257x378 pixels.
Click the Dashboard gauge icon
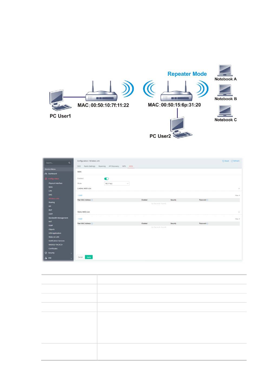point(46,174)
